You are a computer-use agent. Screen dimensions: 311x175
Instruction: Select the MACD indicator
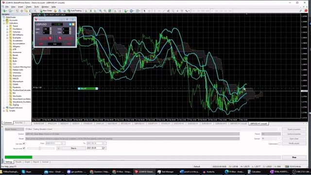15,79
